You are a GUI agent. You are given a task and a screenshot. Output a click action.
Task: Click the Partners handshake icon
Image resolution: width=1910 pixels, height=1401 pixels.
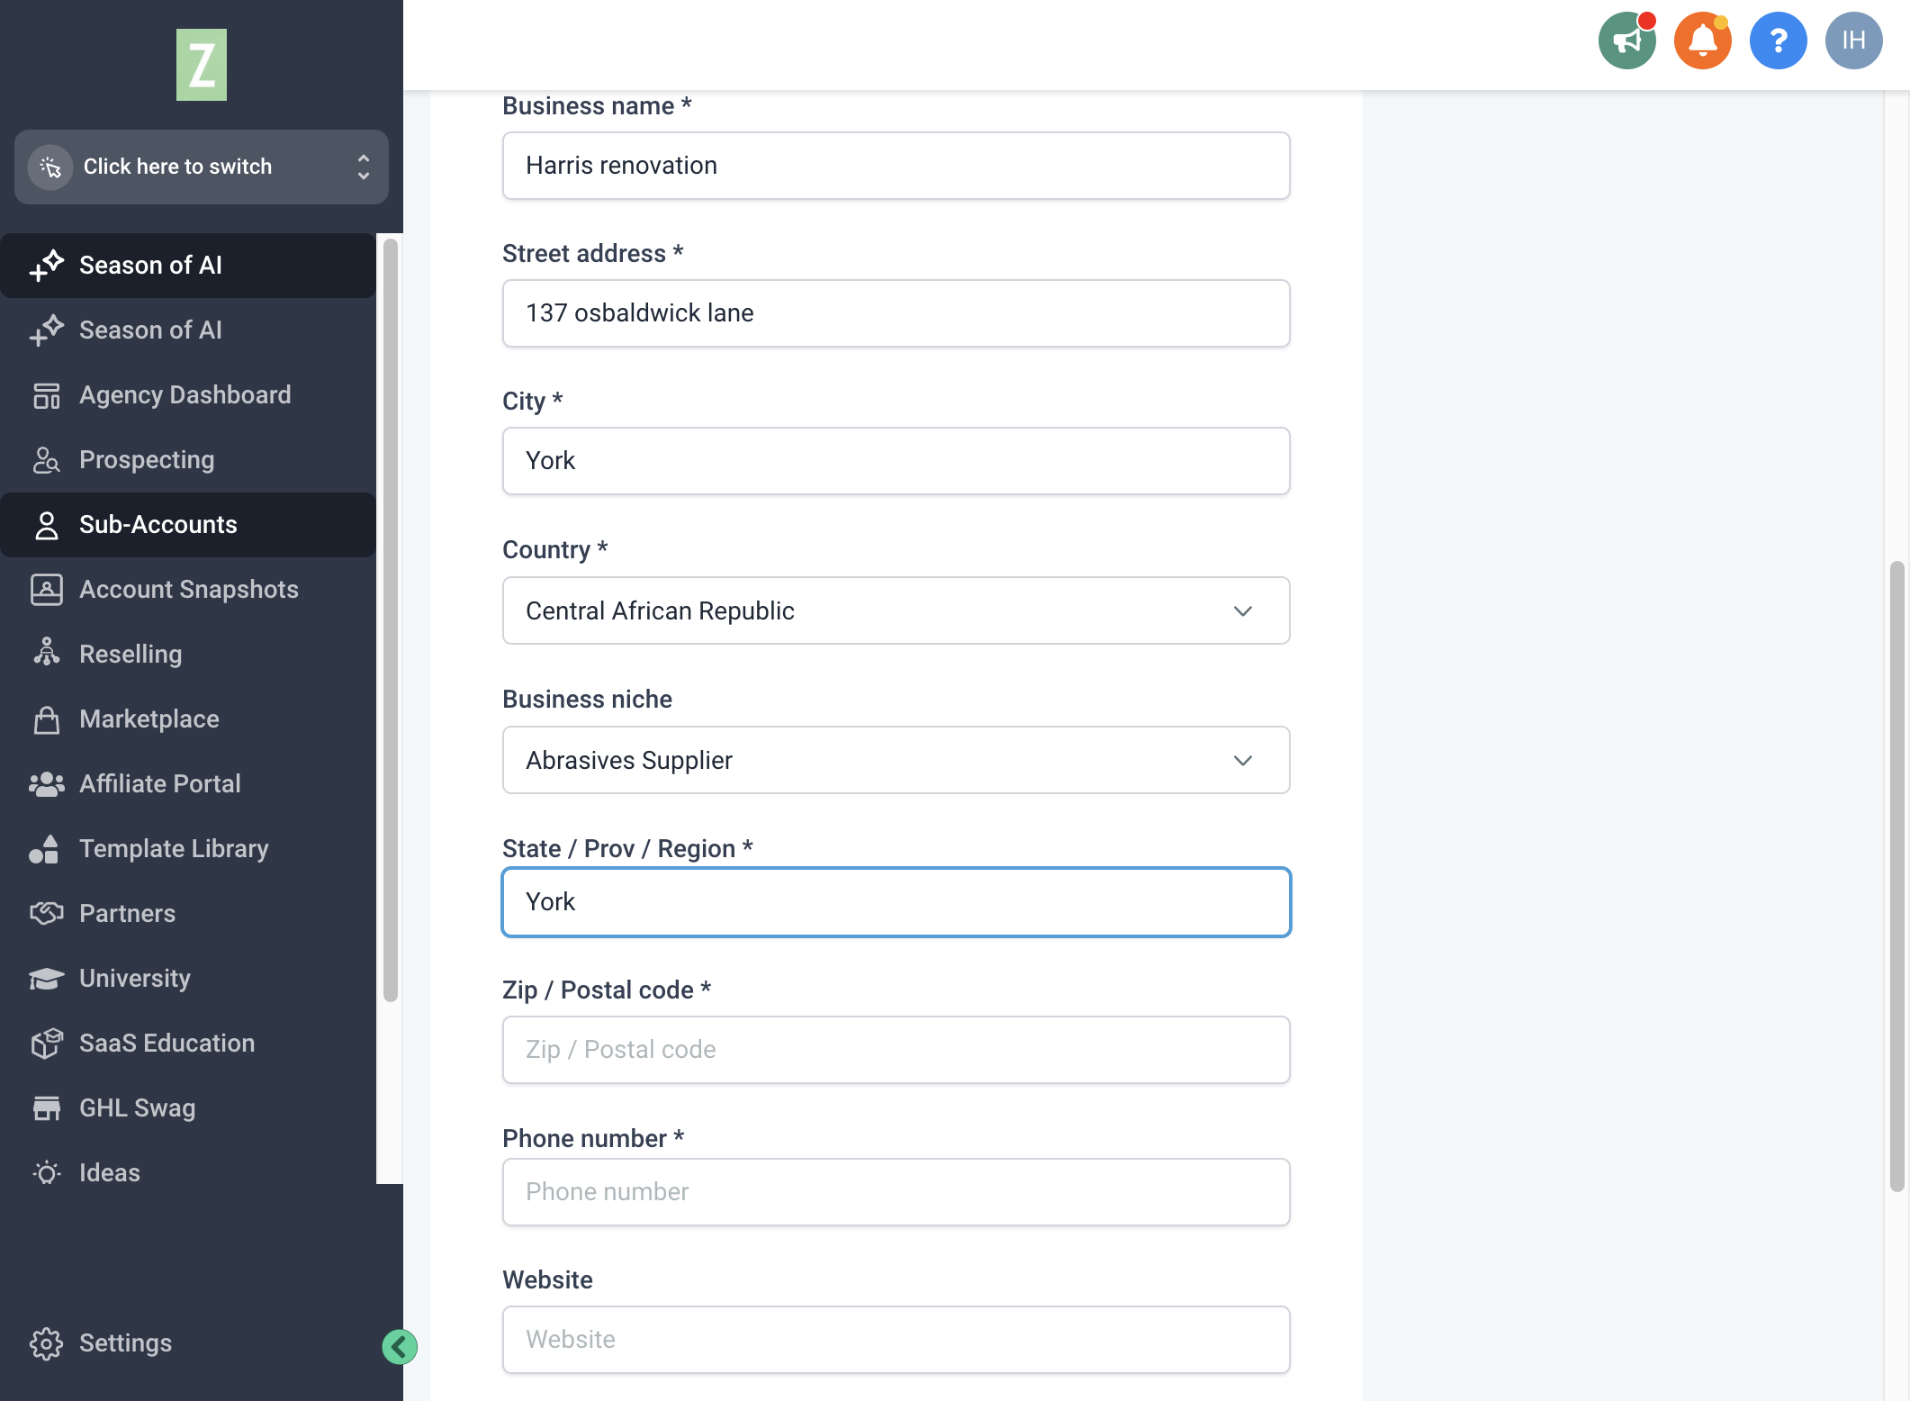[46, 914]
